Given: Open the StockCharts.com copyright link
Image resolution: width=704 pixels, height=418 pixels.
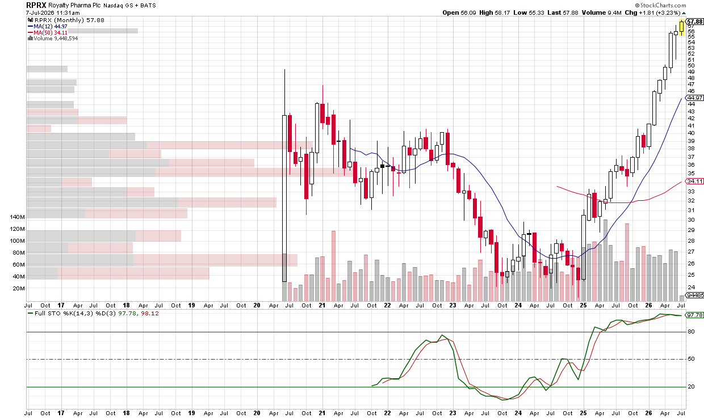Looking at the screenshot, I should tap(661, 5).
